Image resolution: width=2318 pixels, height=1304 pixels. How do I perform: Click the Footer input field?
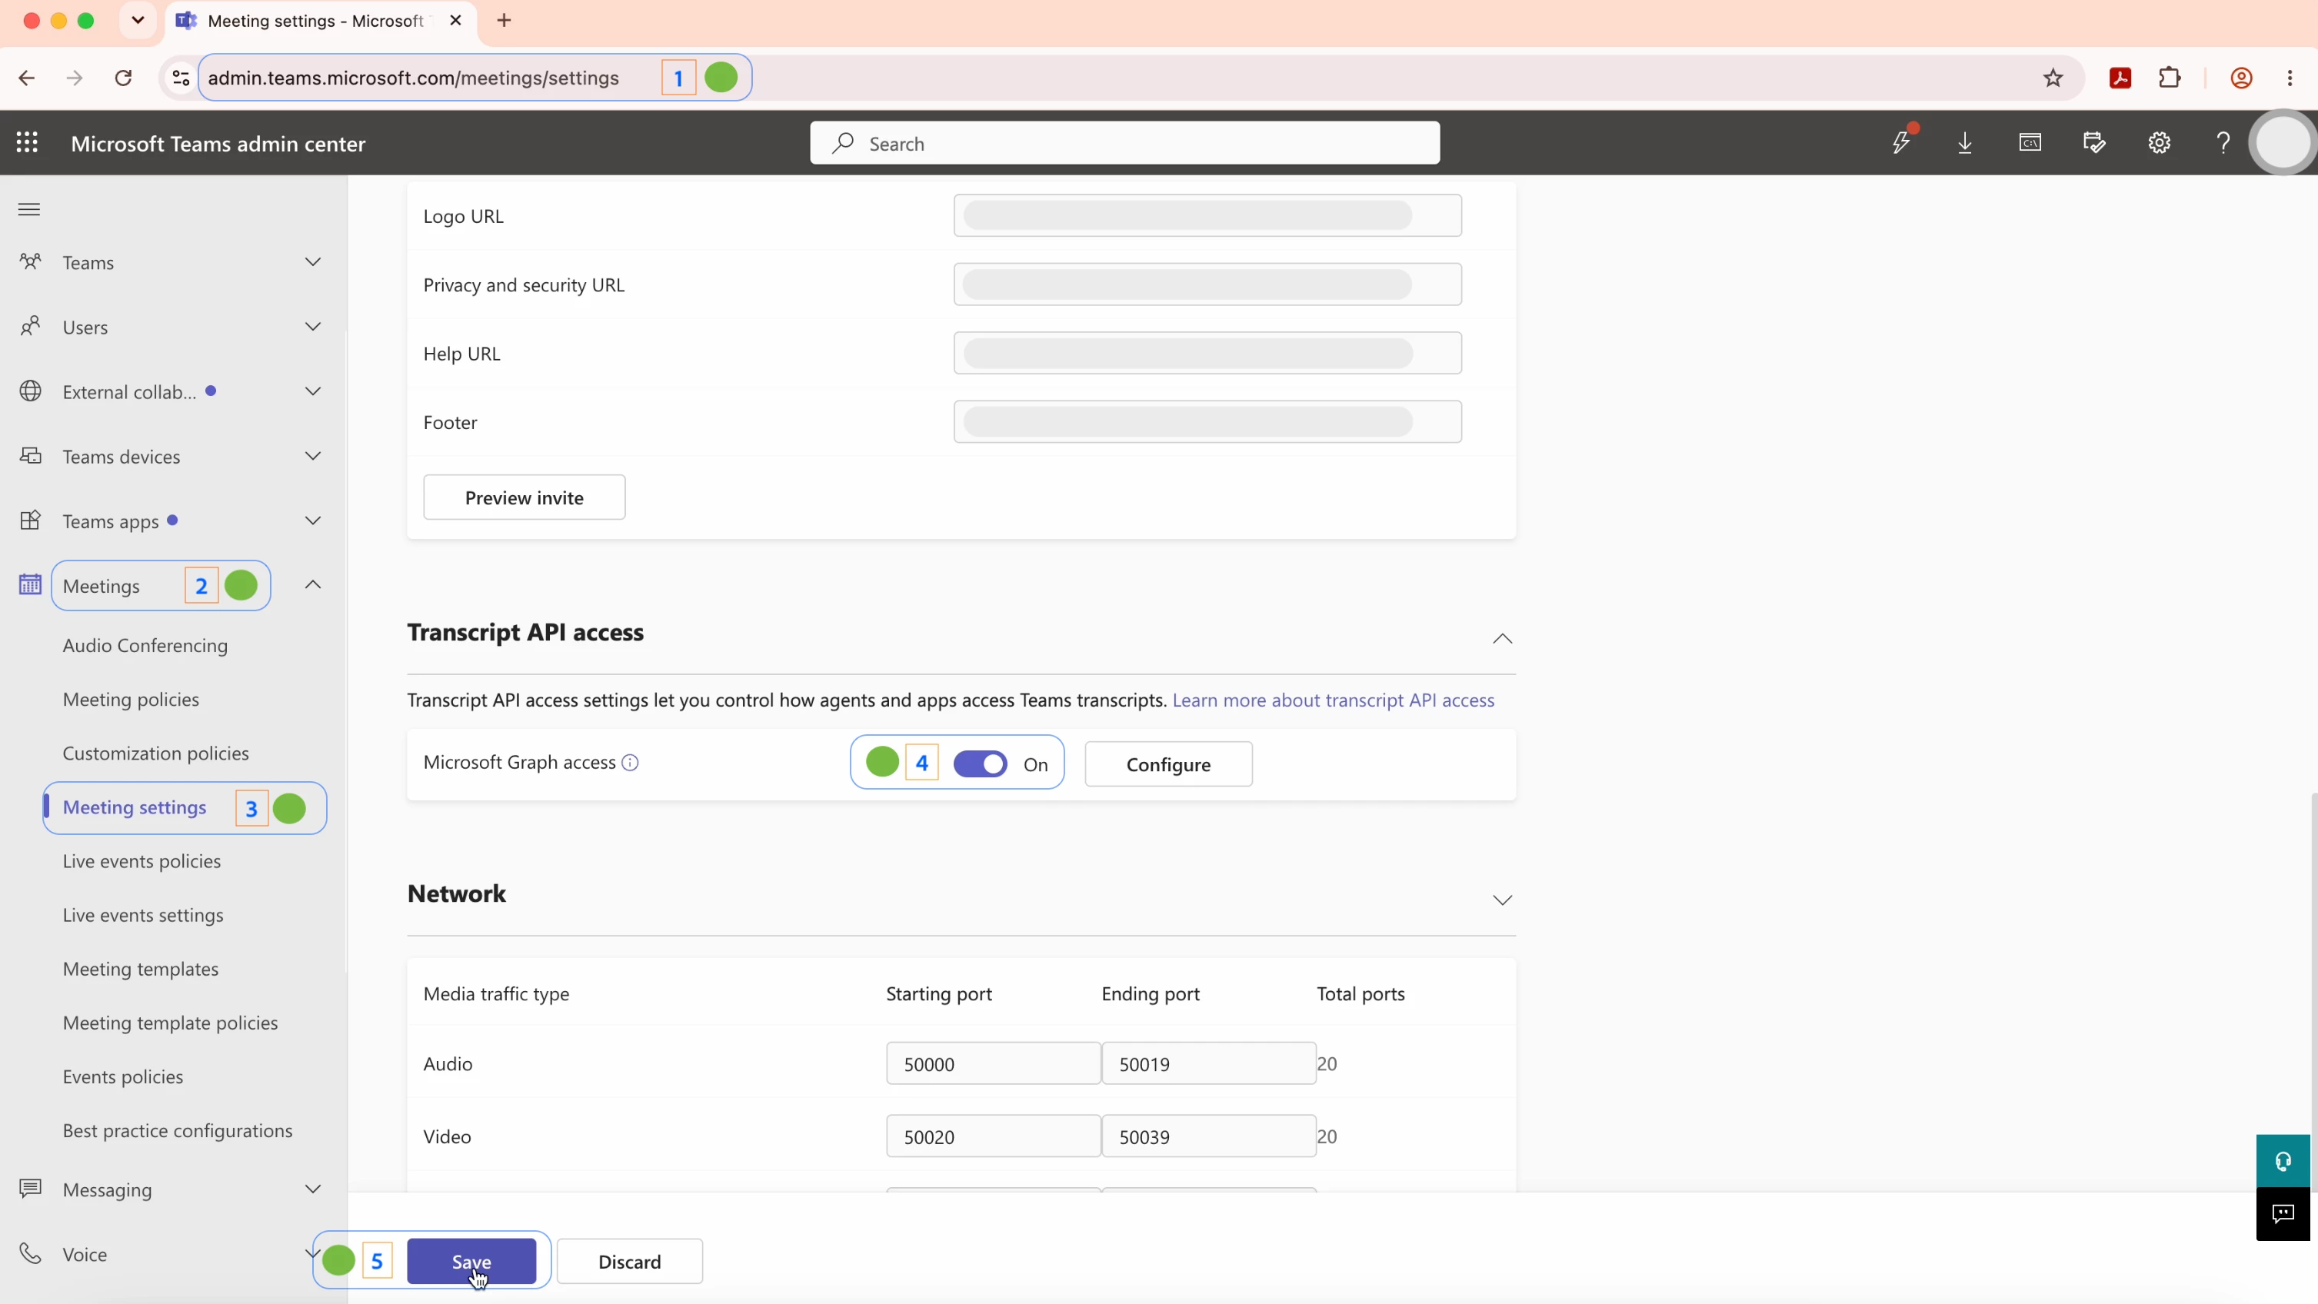(x=1207, y=422)
